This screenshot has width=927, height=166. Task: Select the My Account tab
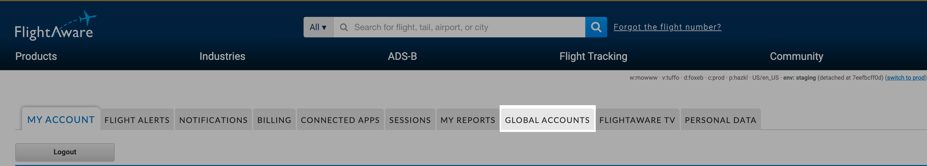61,119
